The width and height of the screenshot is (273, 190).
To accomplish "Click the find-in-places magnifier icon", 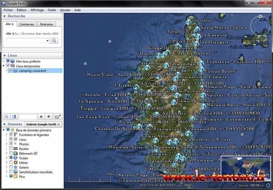I will (x=6, y=117).
